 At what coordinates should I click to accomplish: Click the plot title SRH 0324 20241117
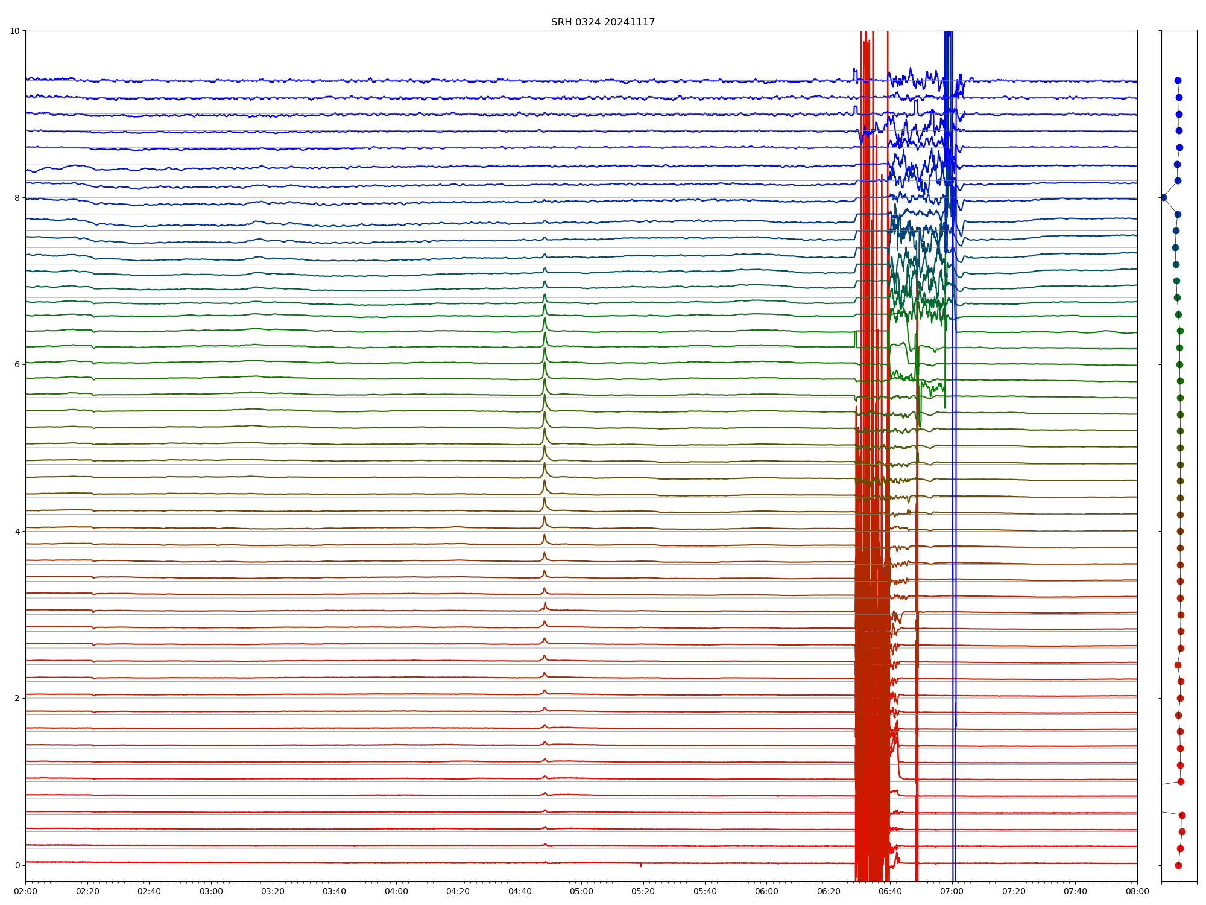pyautogui.click(x=602, y=22)
